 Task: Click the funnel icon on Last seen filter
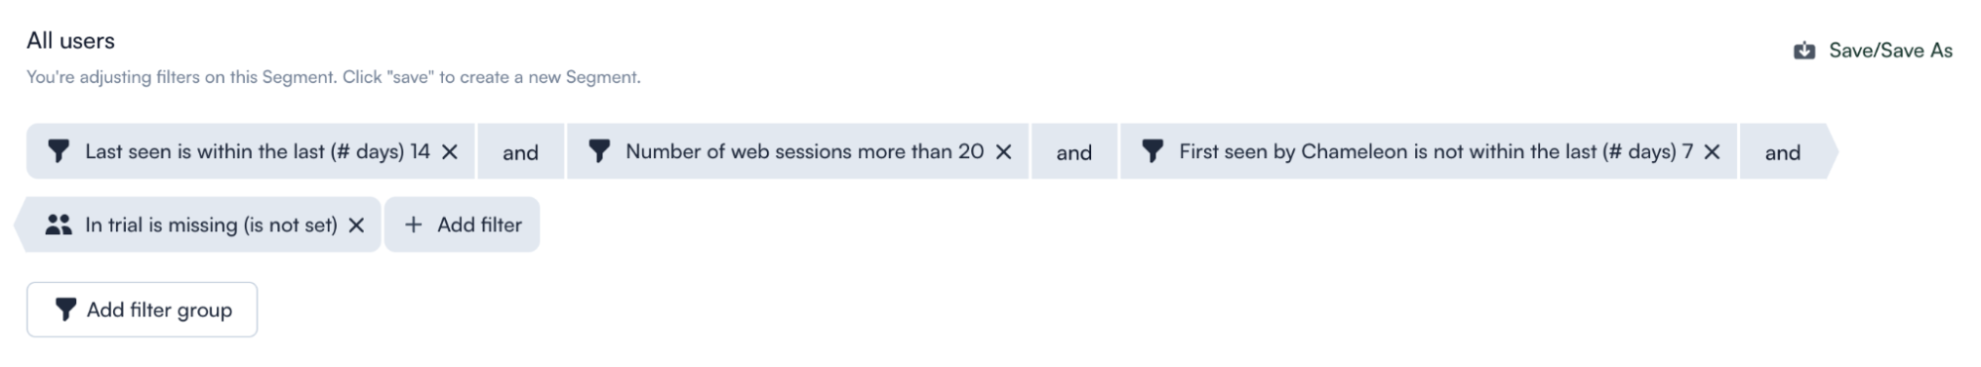(x=58, y=151)
